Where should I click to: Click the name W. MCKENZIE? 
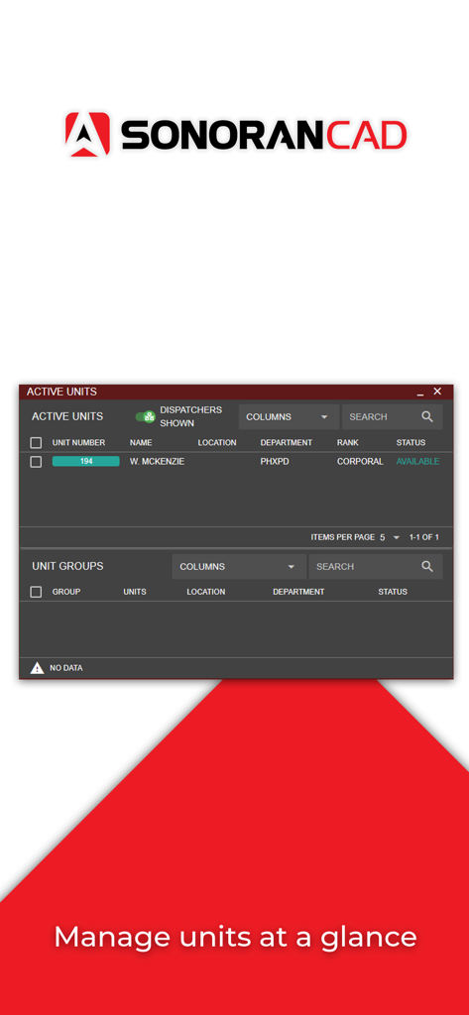158,462
